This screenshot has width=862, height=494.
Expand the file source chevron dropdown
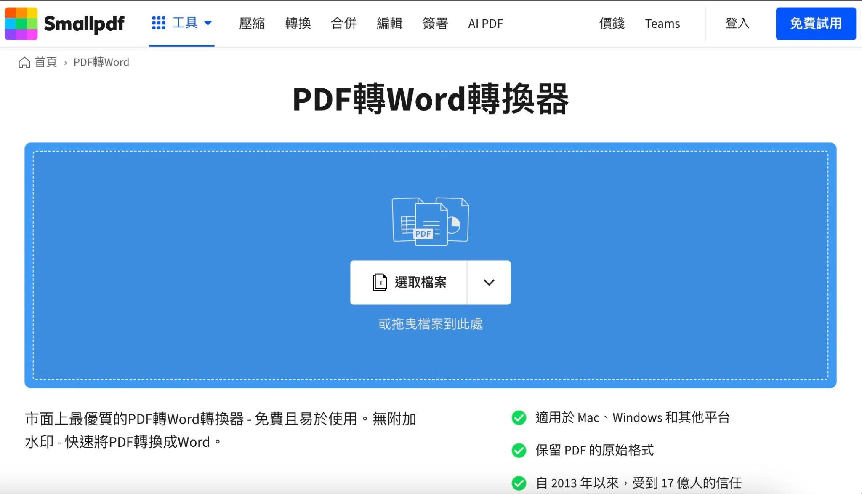pos(489,282)
